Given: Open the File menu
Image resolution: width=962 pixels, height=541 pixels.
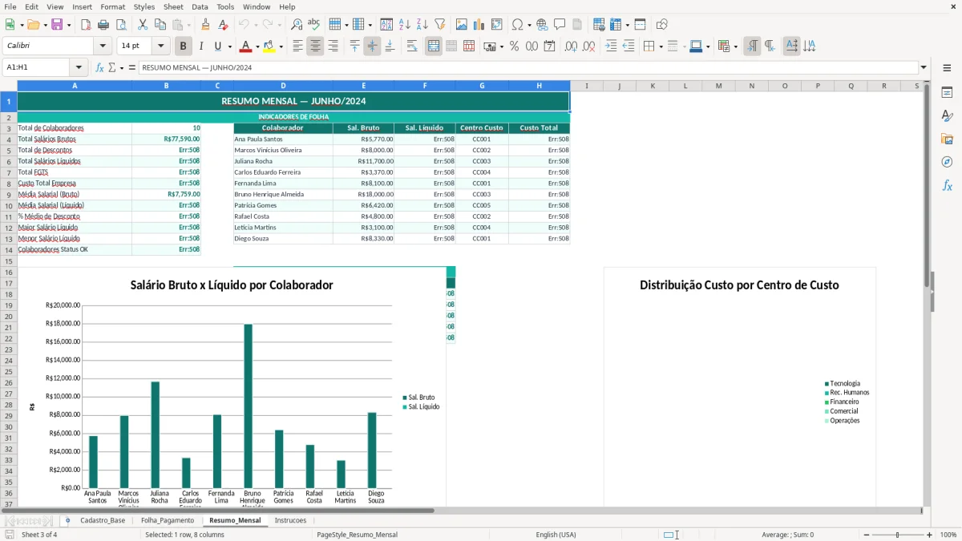Looking at the screenshot, I should (10, 6).
